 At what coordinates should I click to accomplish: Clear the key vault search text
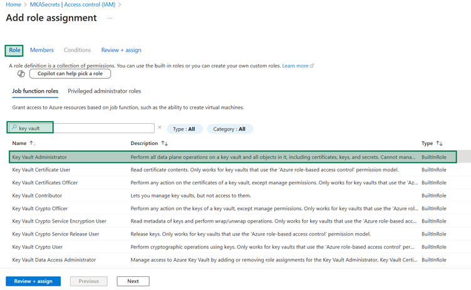coord(160,127)
